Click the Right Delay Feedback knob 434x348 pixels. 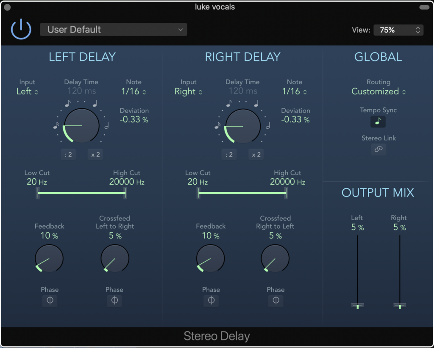click(x=210, y=258)
